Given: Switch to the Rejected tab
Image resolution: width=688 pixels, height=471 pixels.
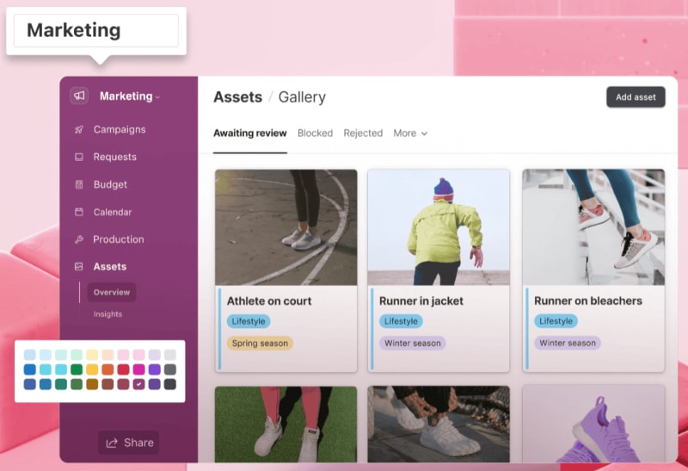Looking at the screenshot, I should pos(363,133).
